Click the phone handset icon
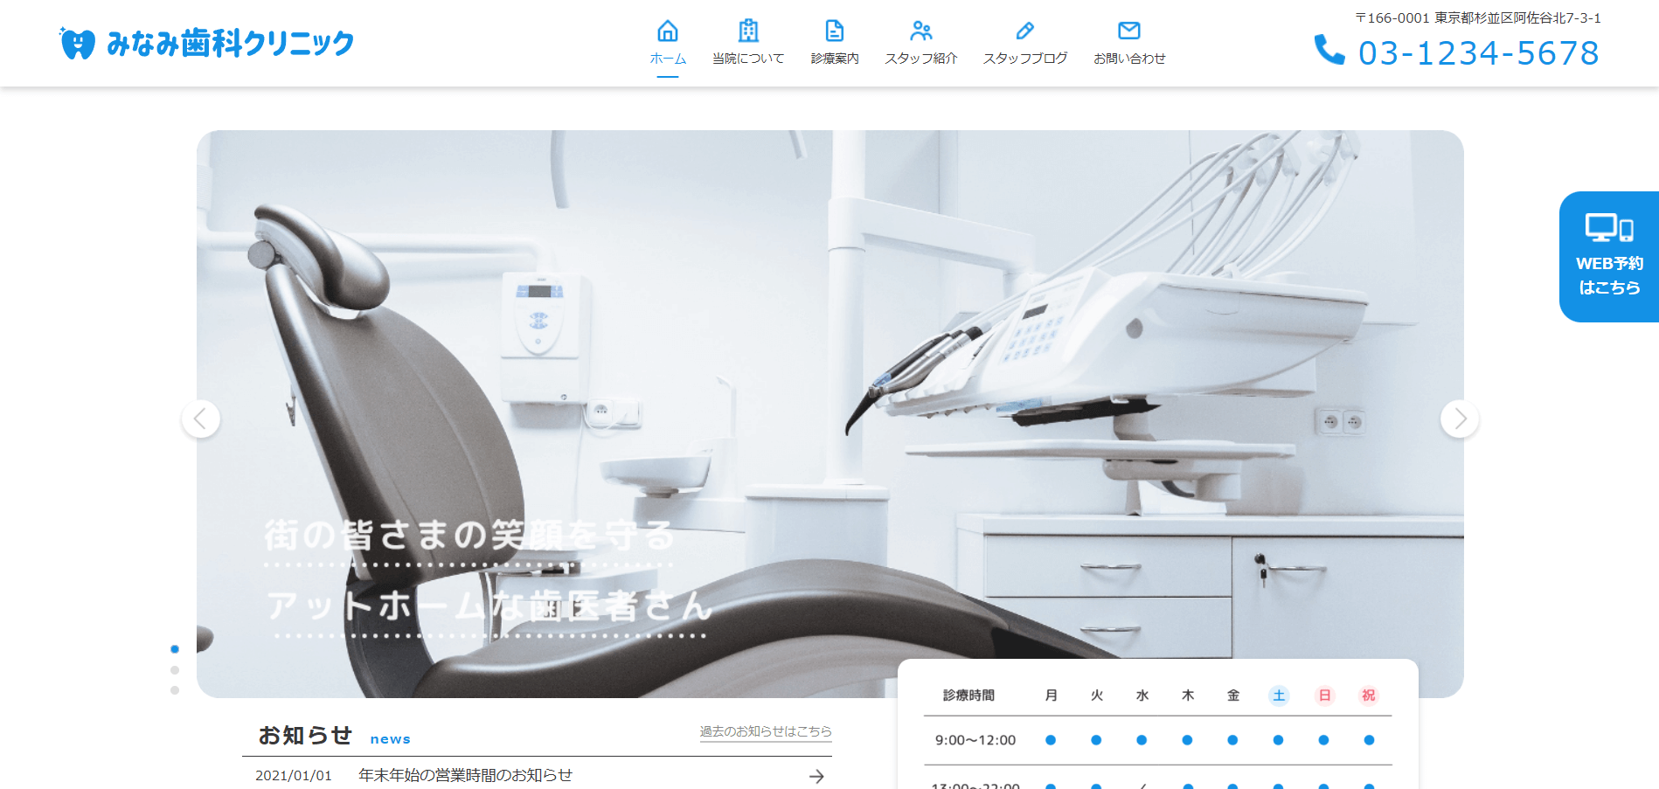Viewport: 1659px width, 789px height. coord(1329,50)
